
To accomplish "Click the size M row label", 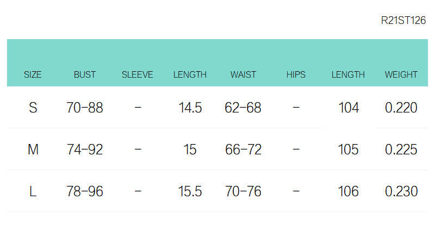I will click(x=33, y=149).
